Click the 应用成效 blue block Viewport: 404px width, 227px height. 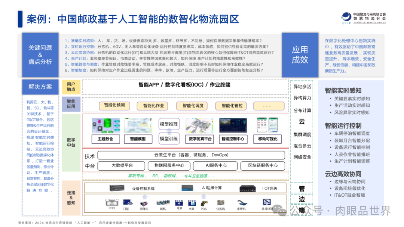tap(300, 55)
